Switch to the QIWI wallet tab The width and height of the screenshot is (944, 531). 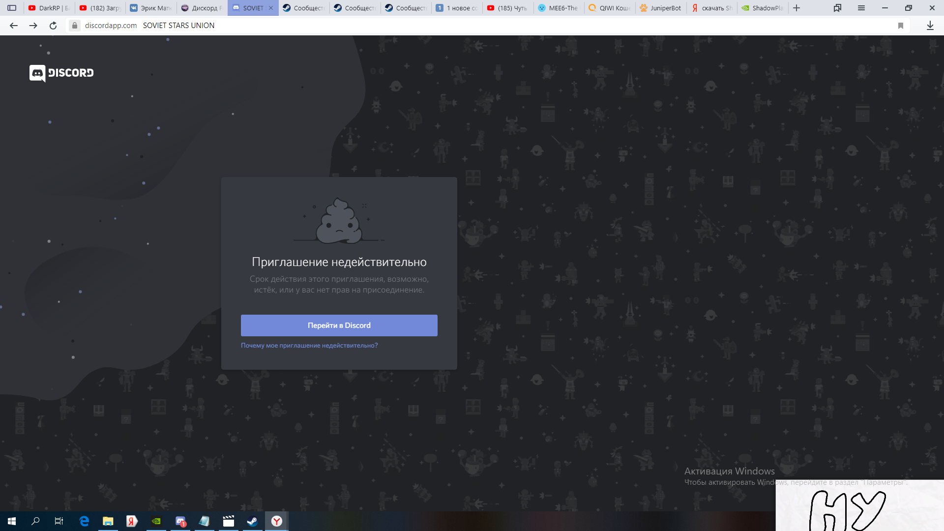point(610,8)
